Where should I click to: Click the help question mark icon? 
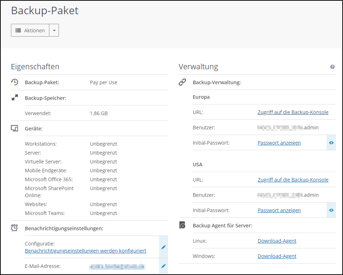click(332, 67)
